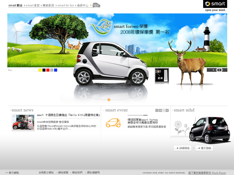Click the 節能購車優惠方案 event description

tap(147, 127)
